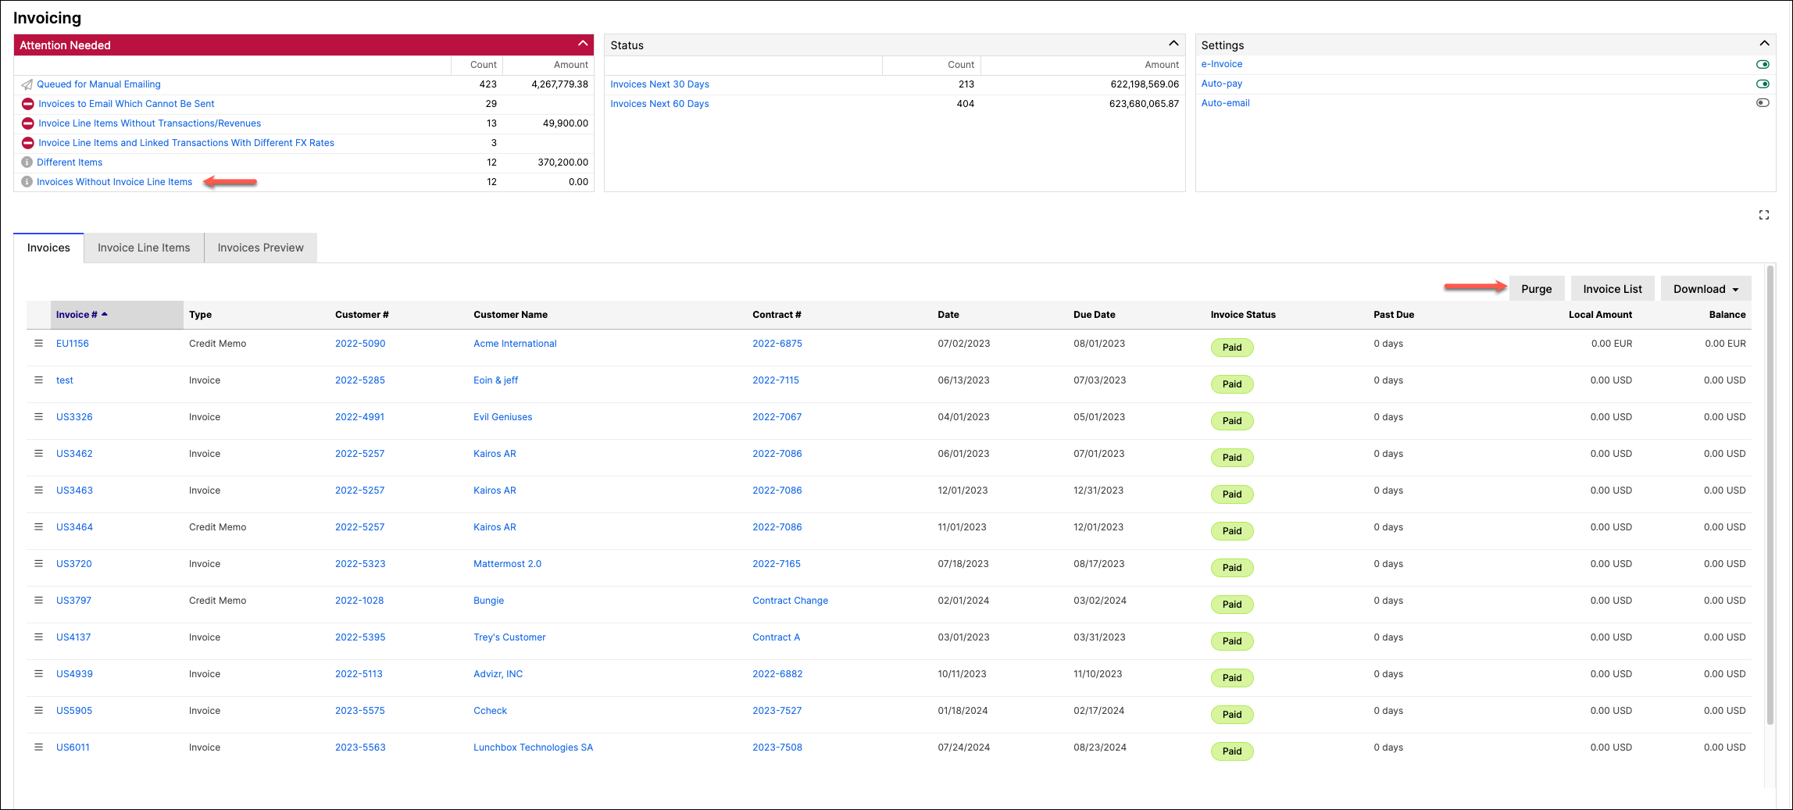This screenshot has height=810, width=1793.
Task: Click the amount 622,198,569.06 in Status
Action: (x=1145, y=84)
